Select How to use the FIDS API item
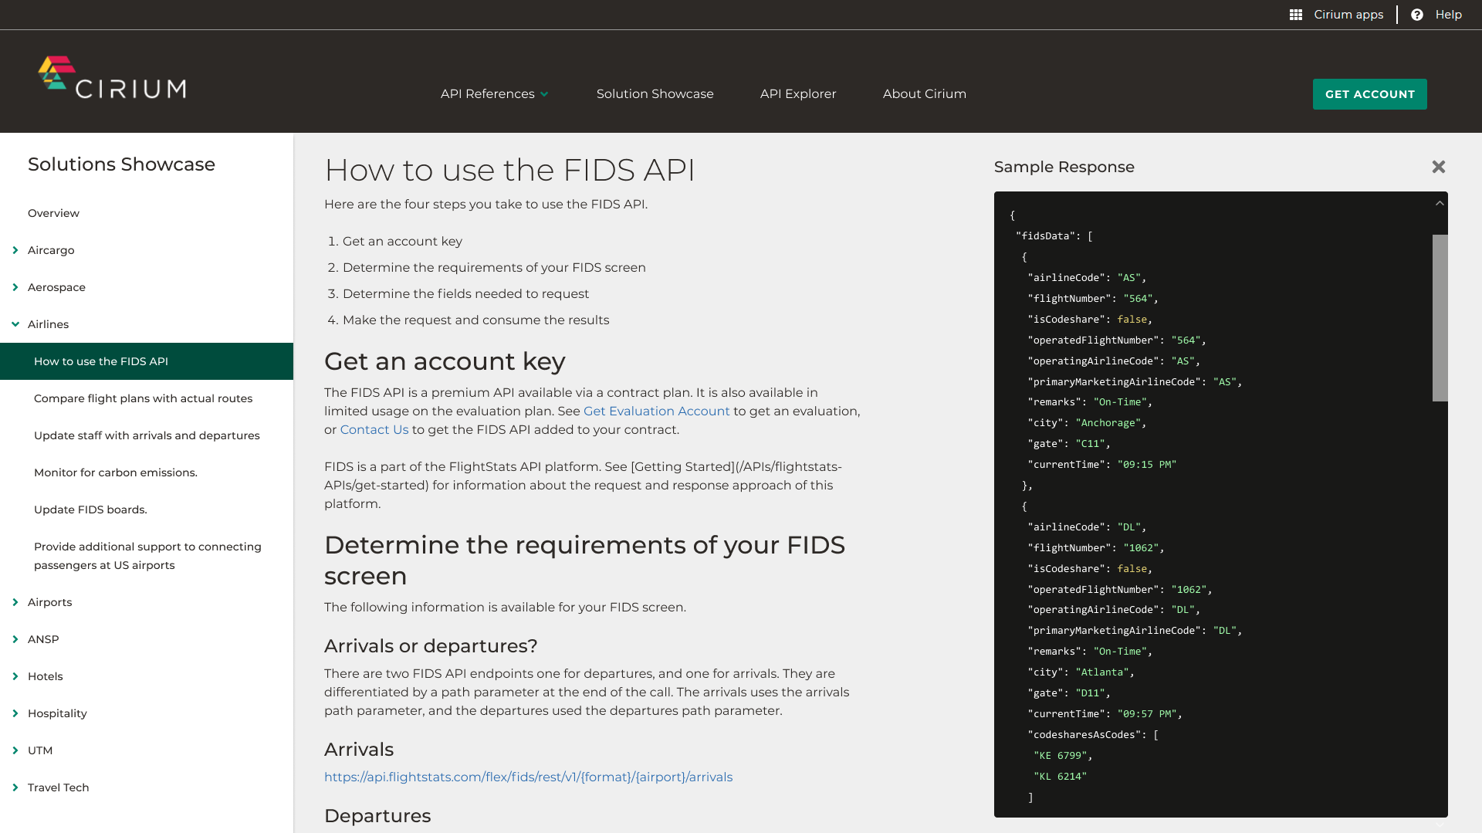The height and width of the screenshot is (833, 1482). (x=147, y=361)
